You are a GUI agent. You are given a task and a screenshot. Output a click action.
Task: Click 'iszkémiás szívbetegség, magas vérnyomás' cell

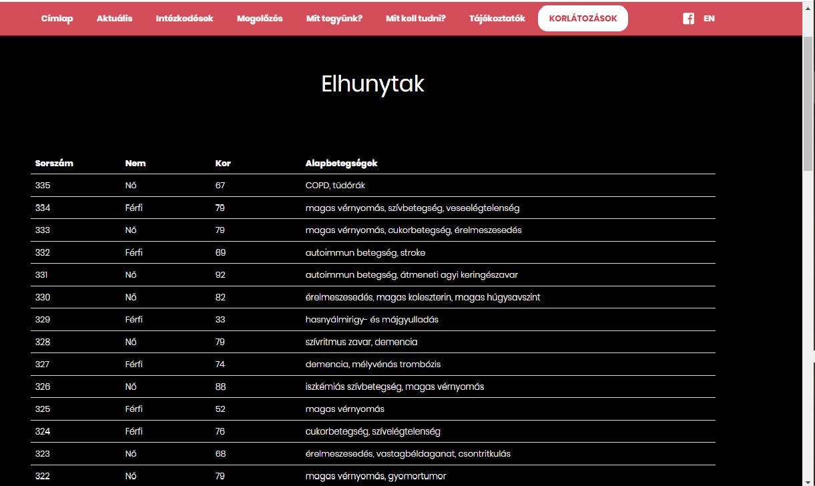[394, 387]
